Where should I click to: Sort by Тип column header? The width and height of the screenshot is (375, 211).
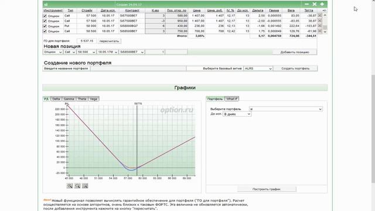click(x=70, y=11)
